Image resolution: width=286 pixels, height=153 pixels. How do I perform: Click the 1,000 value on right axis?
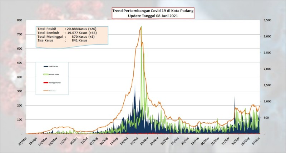pyautogui.click(x=267, y=102)
